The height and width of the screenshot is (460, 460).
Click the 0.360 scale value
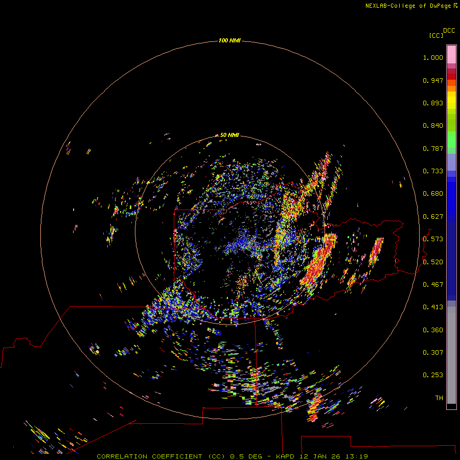pos(433,330)
